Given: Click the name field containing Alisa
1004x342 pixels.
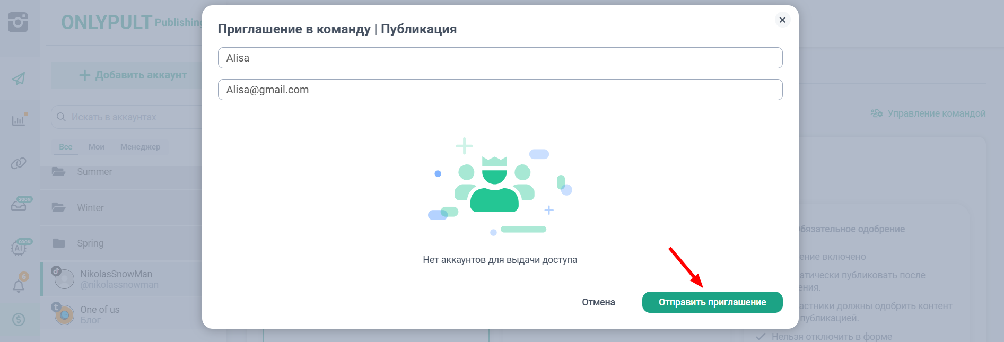Looking at the screenshot, I should (500, 58).
